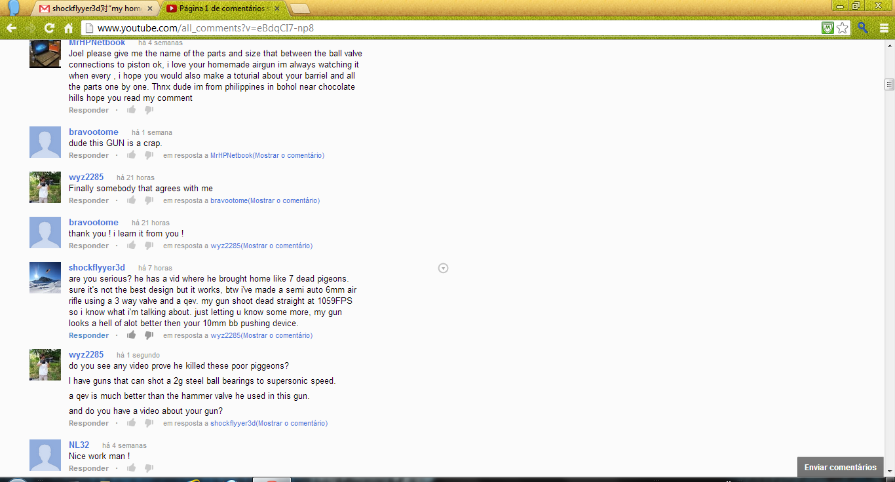Click the page vertical scrollbar thumb
This screenshot has width=895, height=482.
tap(889, 84)
